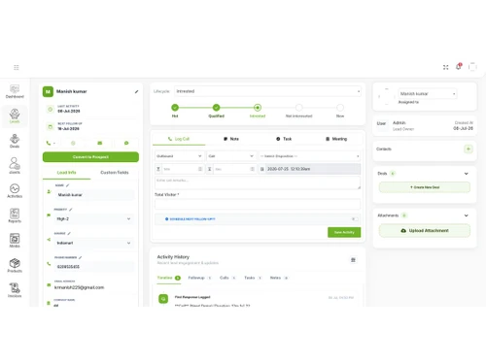Select the Task tab
Image resolution: width=486 pixels, height=364 pixels.
pyautogui.click(x=284, y=139)
